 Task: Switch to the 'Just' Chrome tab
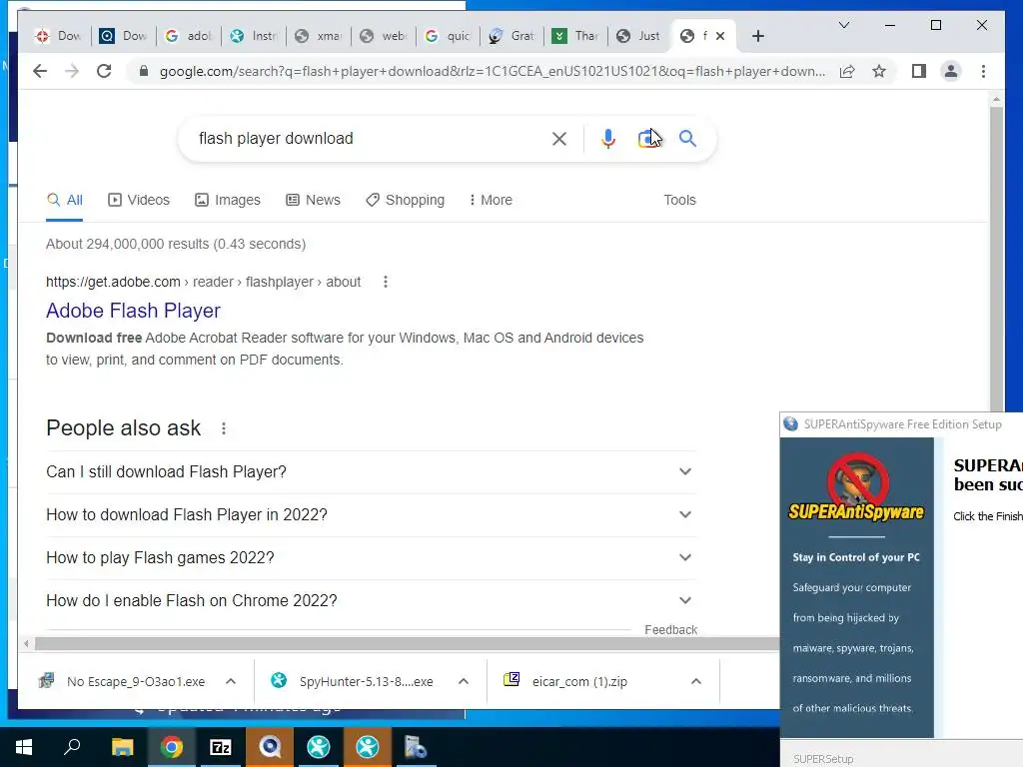[638, 36]
